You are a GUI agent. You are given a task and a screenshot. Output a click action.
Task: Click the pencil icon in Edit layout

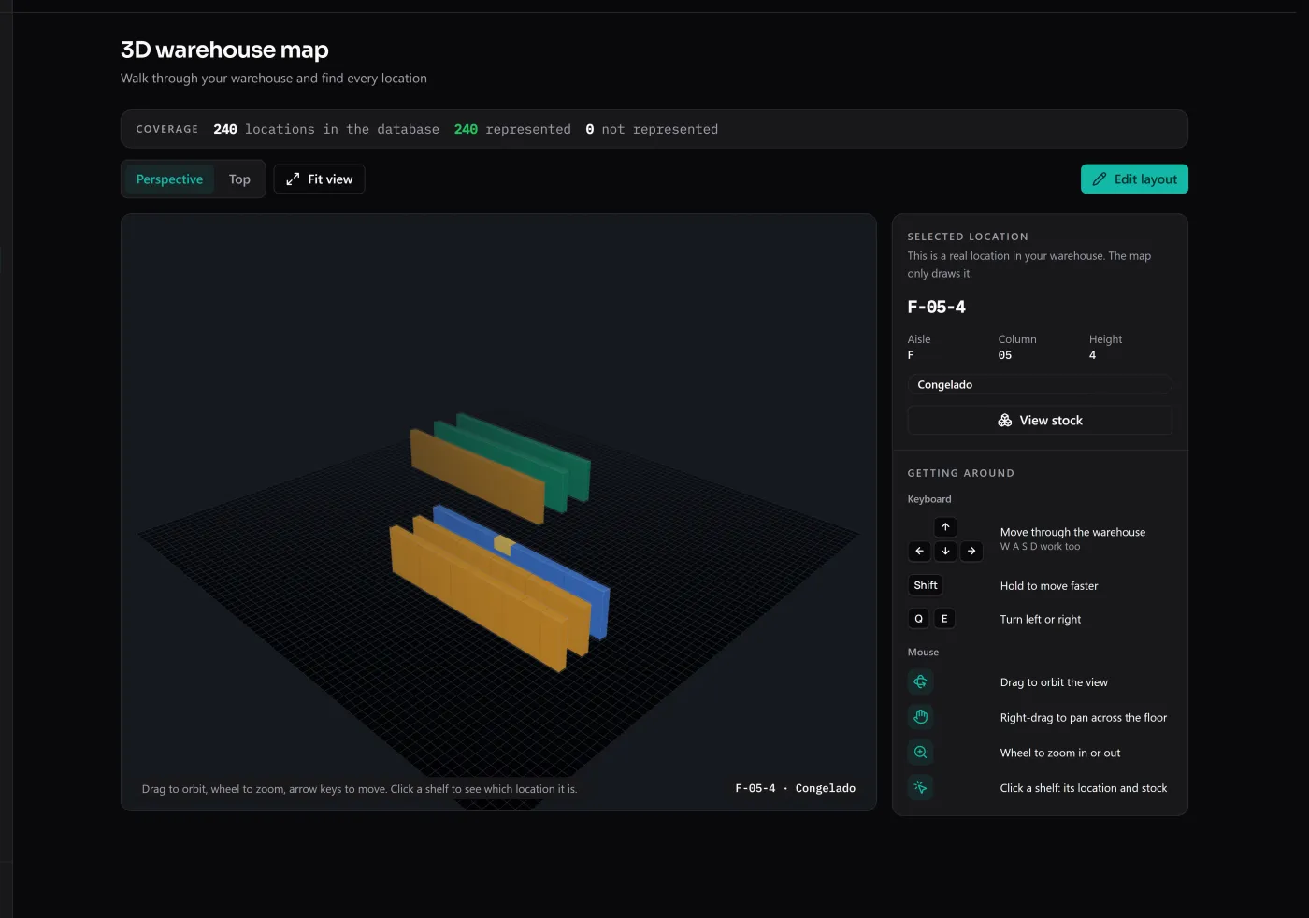pos(1100,179)
